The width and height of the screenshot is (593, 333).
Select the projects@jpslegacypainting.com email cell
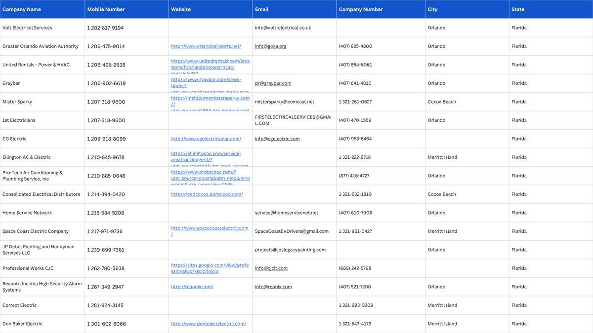click(295, 250)
